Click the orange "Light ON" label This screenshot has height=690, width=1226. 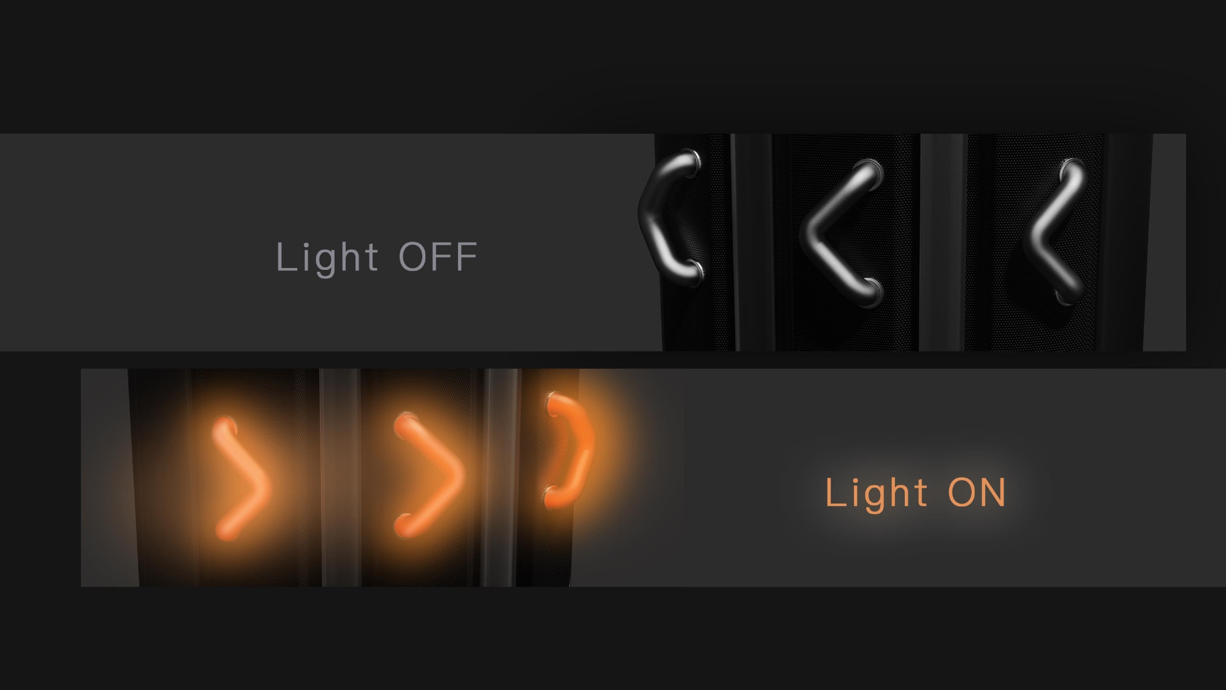(x=915, y=492)
